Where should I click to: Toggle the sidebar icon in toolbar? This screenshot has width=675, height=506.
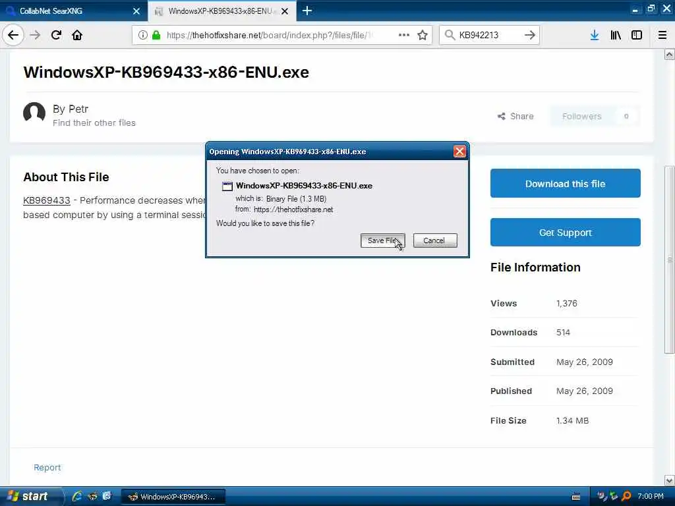pos(637,36)
